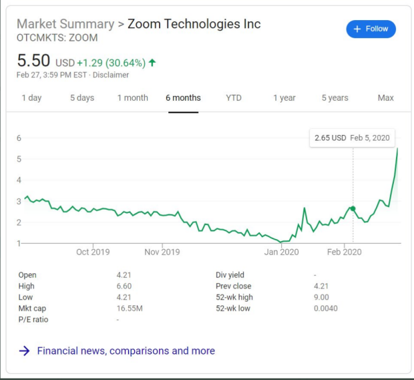
Task: Click the Market Summary breadcrumb
Action: pyautogui.click(x=65, y=24)
